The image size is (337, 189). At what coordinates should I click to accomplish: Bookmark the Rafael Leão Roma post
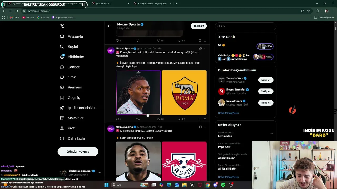coord(200,119)
